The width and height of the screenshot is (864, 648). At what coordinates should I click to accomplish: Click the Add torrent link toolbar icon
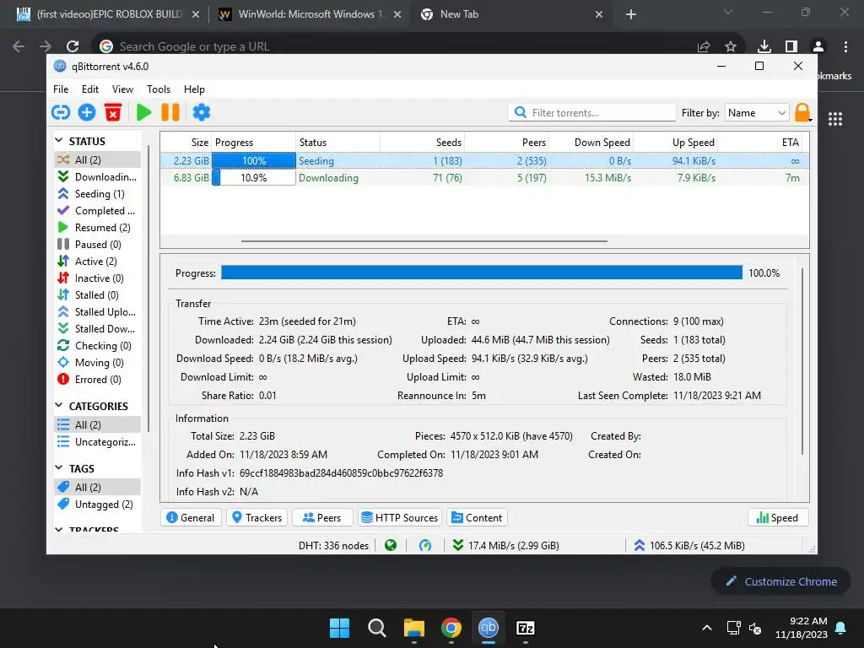coord(61,112)
